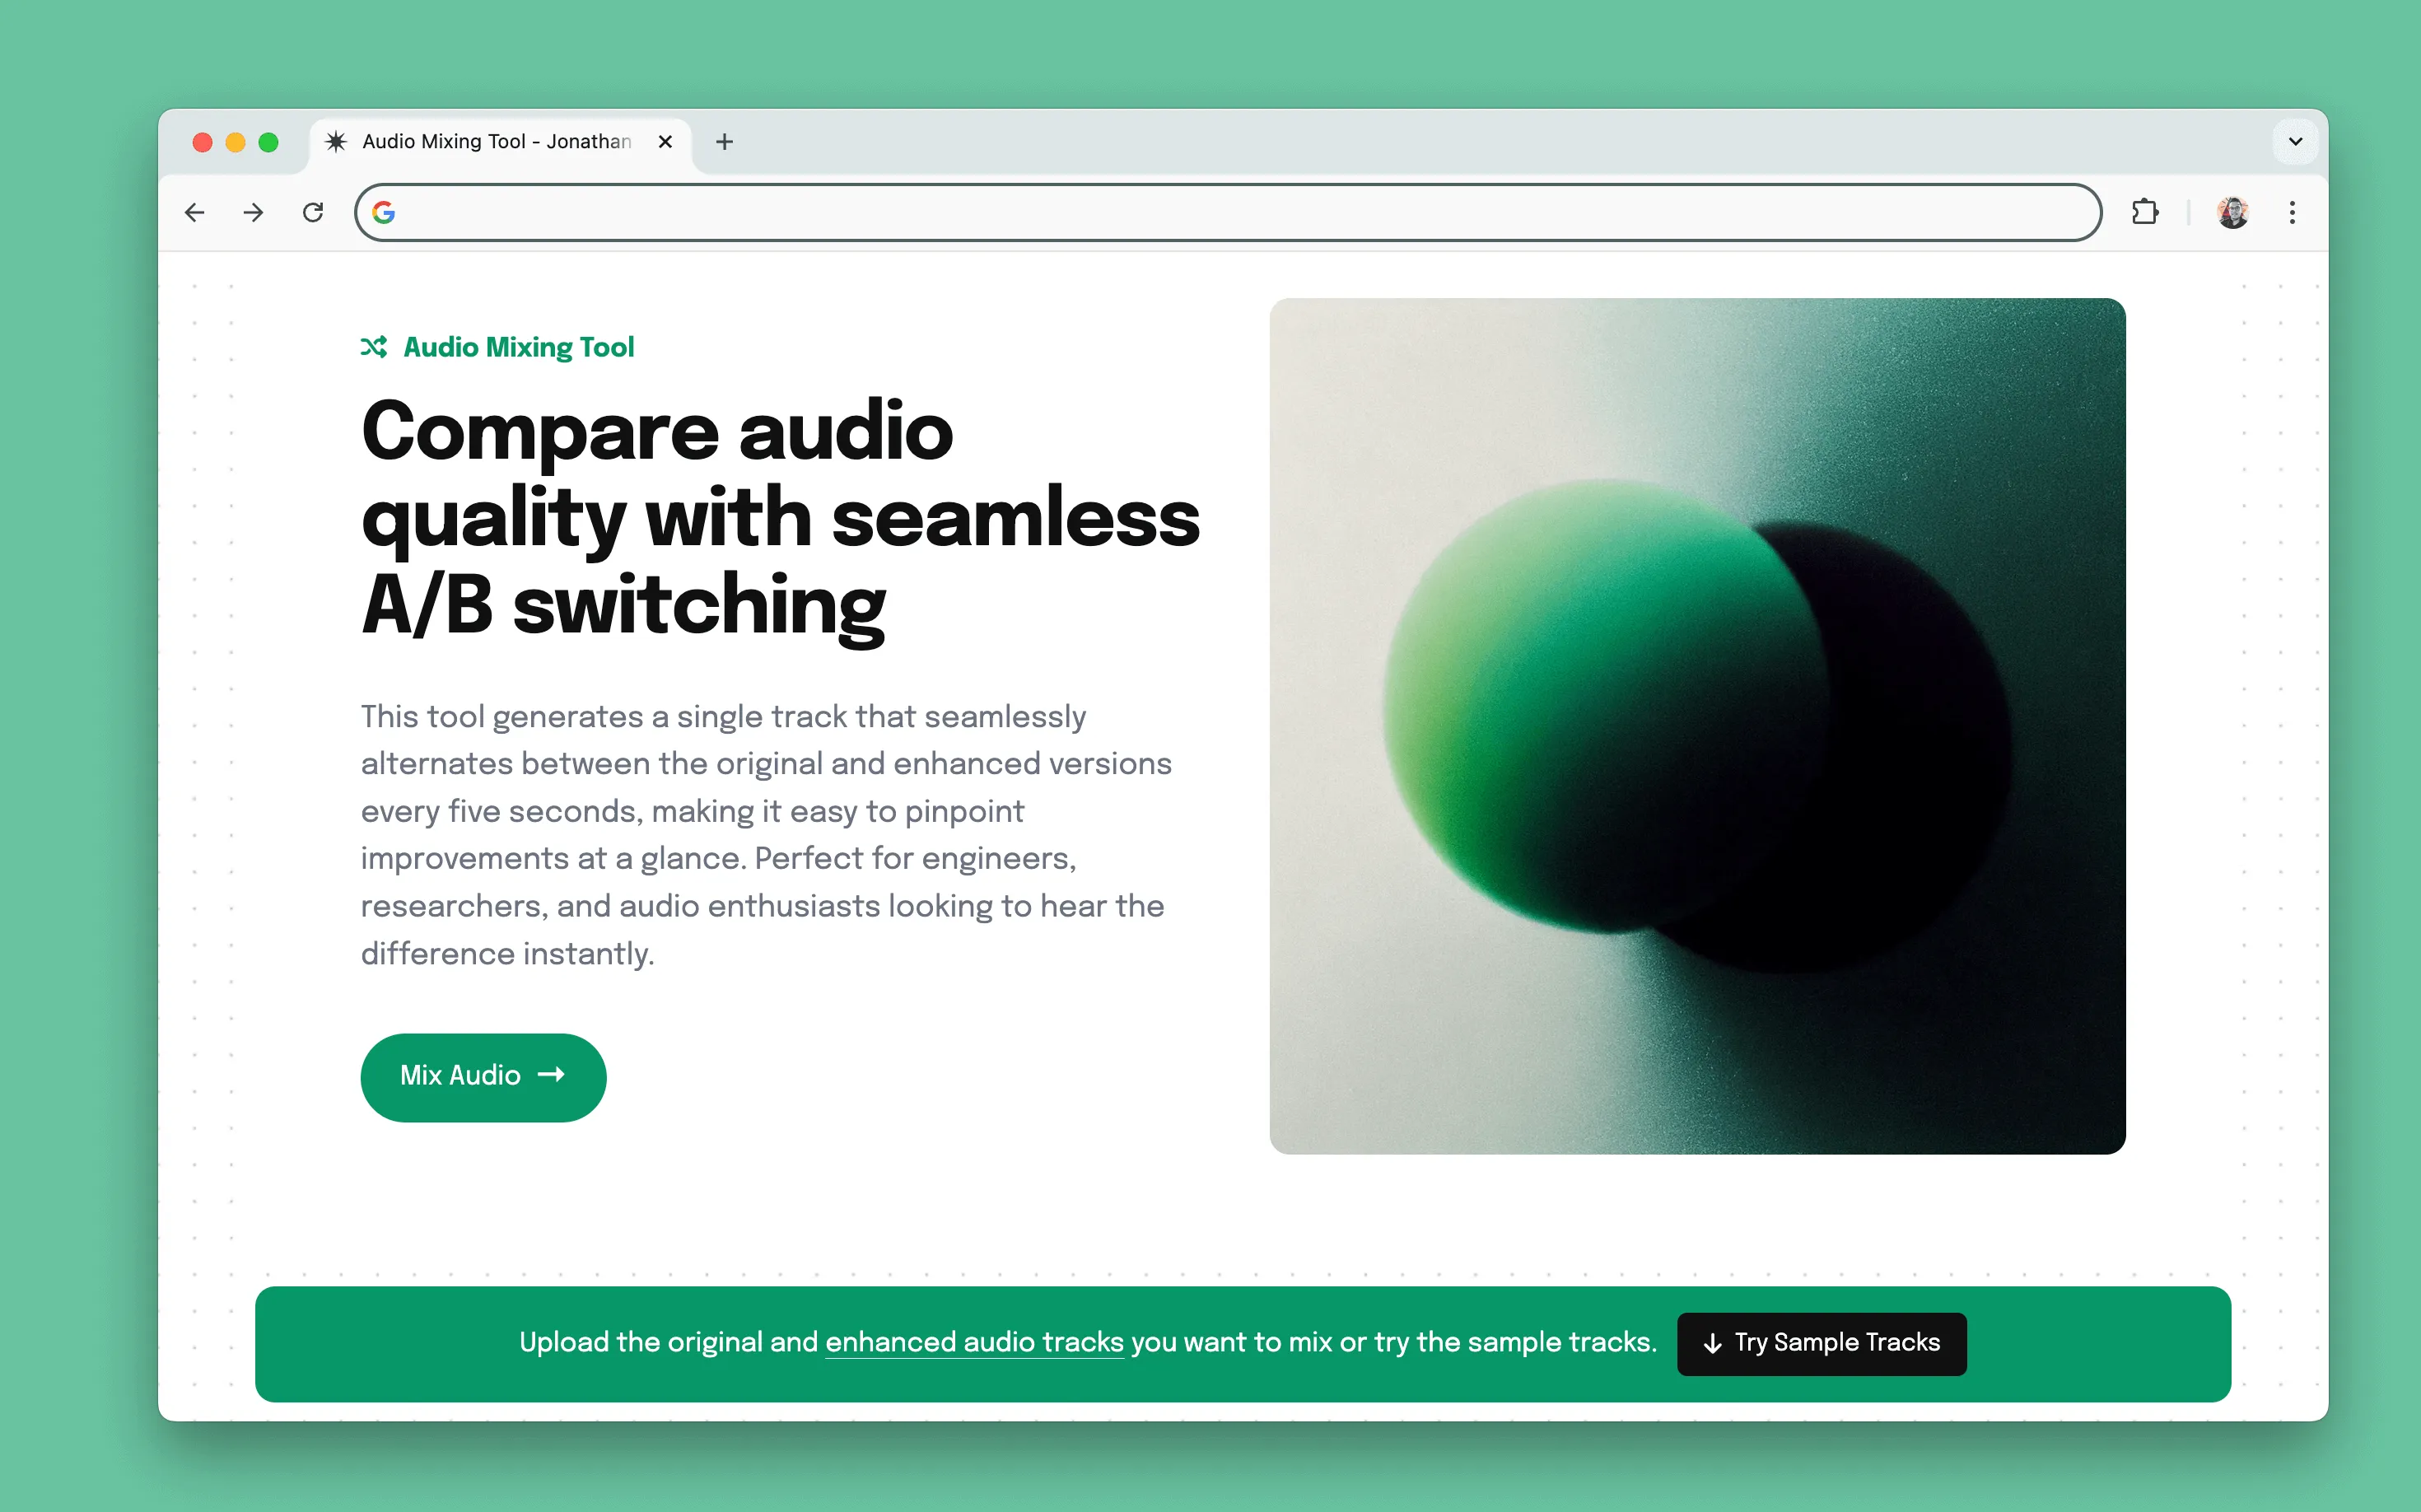Screen dimensions: 2421x1512
Task: Reload the current page
Action: (313, 212)
